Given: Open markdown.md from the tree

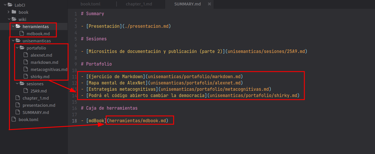Looking at the screenshot, I should 44,62.
